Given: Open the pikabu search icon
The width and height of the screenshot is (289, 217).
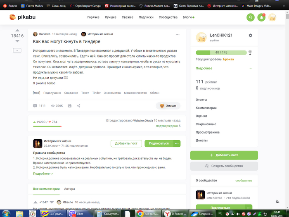Looking at the screenshot, I should (x=251, y=17).
